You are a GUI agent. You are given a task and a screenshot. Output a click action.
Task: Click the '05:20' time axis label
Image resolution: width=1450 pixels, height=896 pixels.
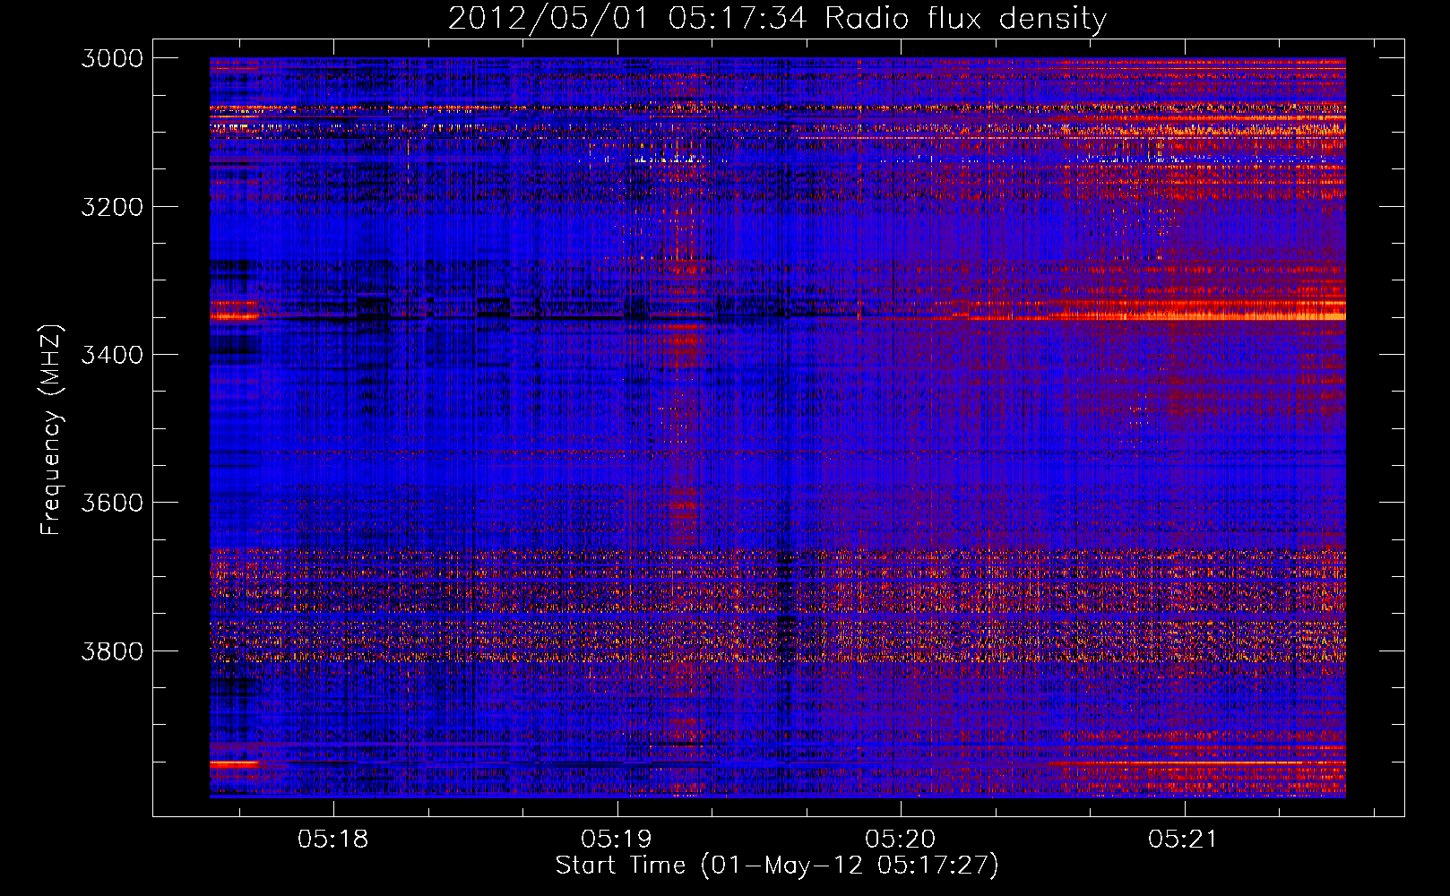tap(901, 840)
